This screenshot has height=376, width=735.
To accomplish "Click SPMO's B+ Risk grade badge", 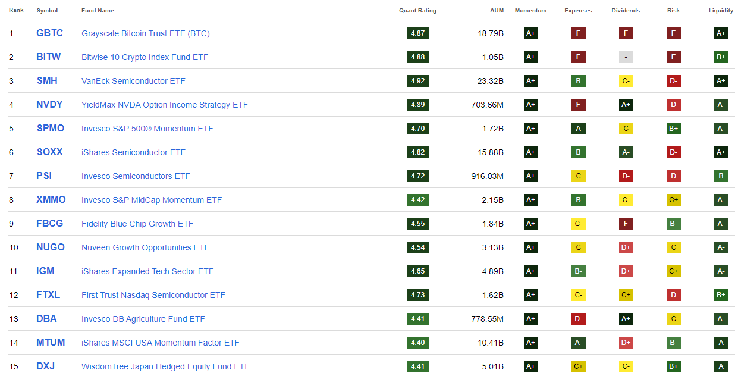I will coord(673,129).
